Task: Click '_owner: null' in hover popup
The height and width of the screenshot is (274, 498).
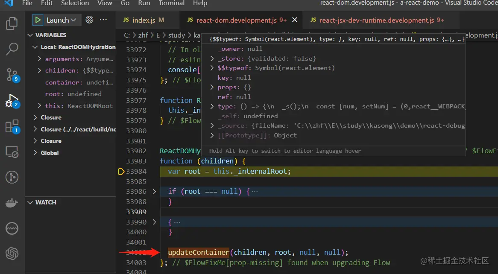Action: coord(240,49)
